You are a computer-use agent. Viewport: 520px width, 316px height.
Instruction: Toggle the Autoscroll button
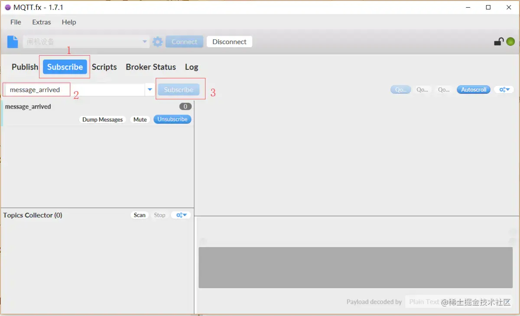pyautogui.click(x=474, y=90)
